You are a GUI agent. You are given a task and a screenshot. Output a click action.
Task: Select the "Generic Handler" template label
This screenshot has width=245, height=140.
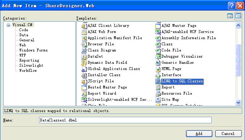[x=178, y=63]
